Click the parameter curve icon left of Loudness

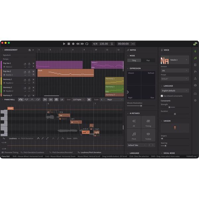[4, 138]
